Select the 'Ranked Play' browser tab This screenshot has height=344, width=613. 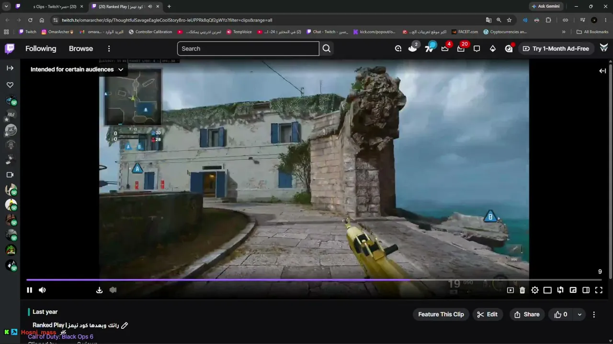125,6
